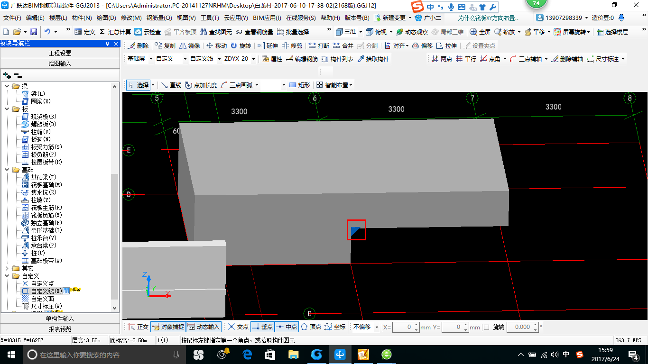Viewport: 648px width, 364px height.
Task: Click the 绘图输入 panel button
Action: tap(60, 63)
